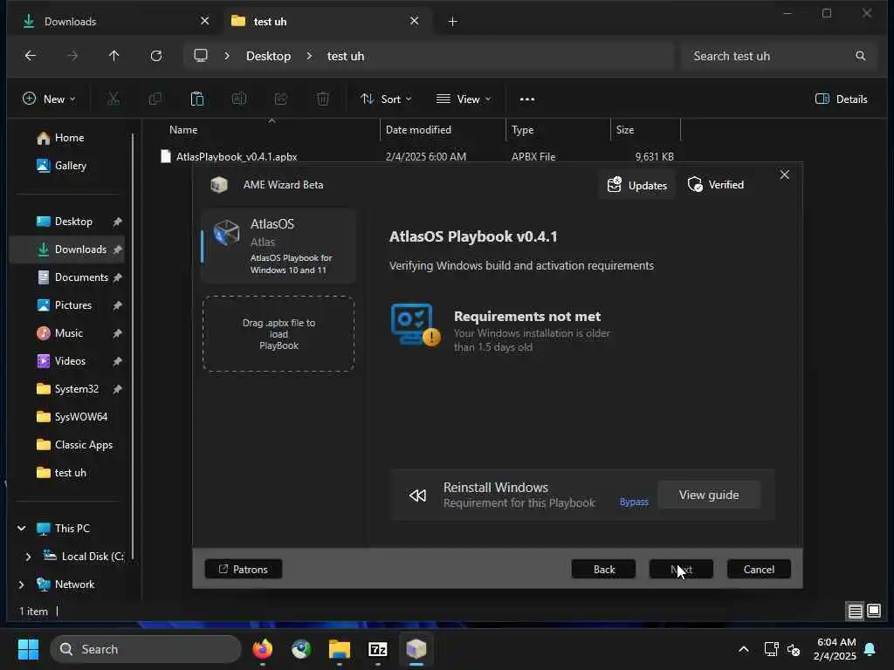Open the Windows Start menu
This screenshot has width=894, height=670.
coord(28,649)
